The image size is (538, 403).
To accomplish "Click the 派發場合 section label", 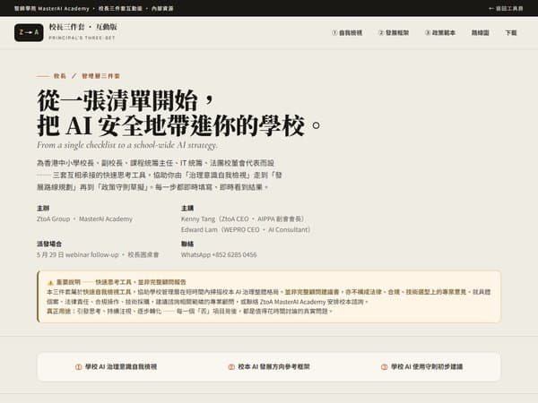I will 49,244.
